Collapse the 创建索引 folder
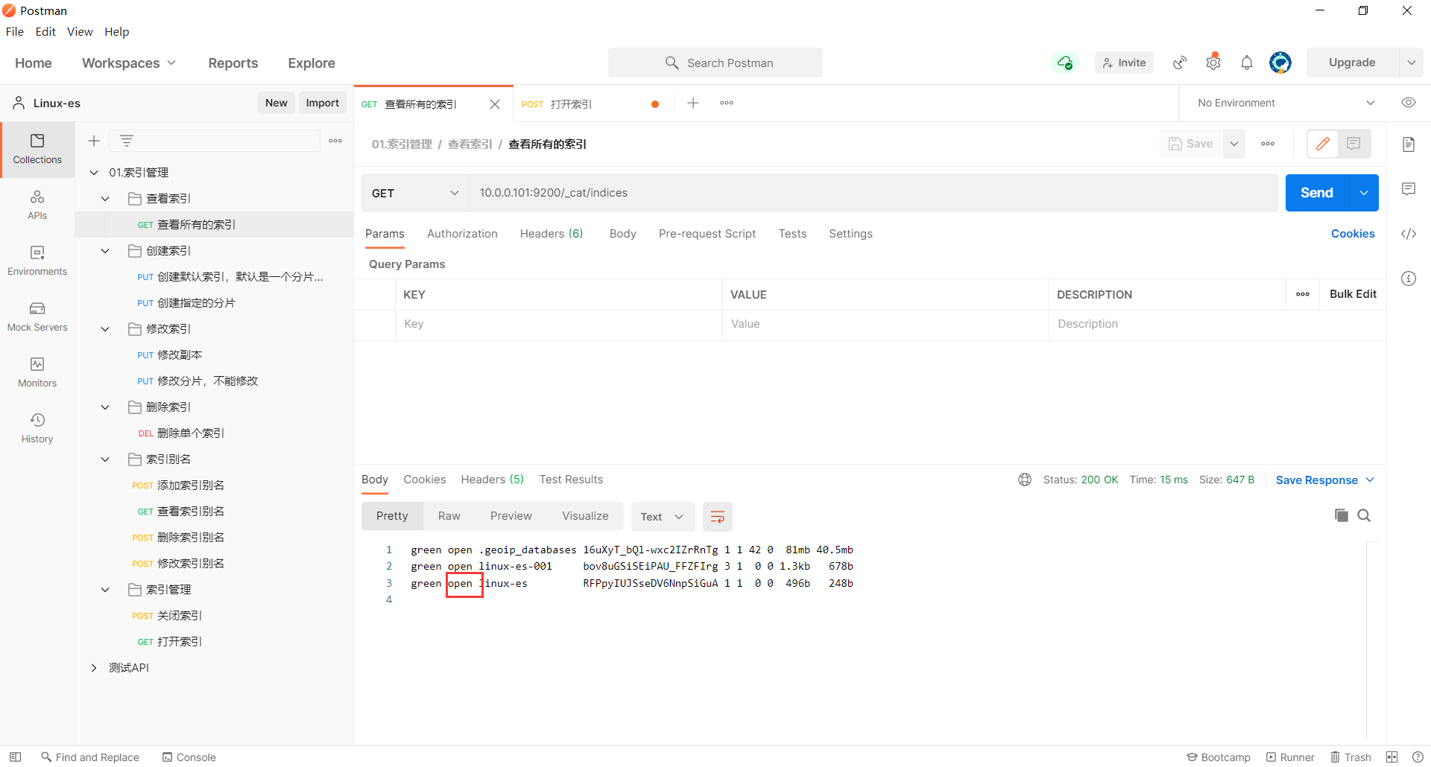 click(x=105, y=251)
